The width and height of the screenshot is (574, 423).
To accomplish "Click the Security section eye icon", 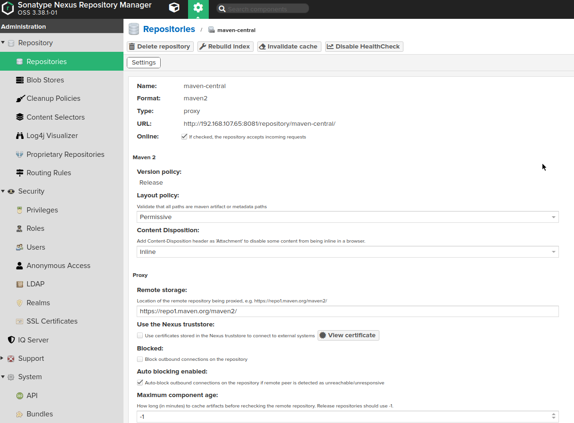I will pos(11,191).
